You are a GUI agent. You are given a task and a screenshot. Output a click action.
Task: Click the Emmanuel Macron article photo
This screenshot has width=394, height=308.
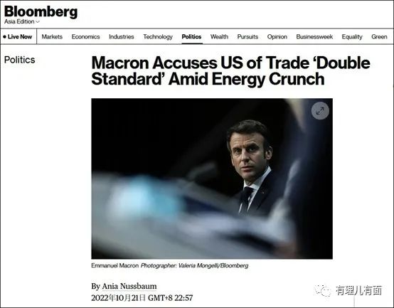212,179
